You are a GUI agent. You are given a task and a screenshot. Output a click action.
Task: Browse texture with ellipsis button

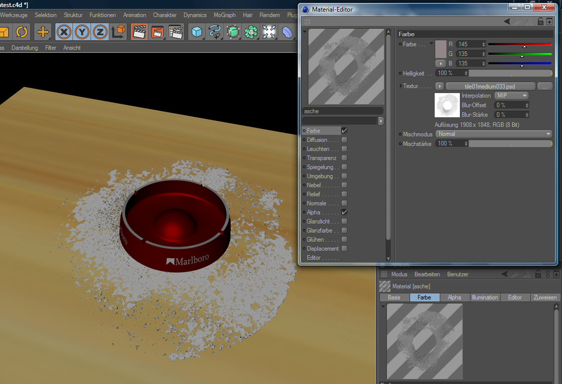(545, 87)
